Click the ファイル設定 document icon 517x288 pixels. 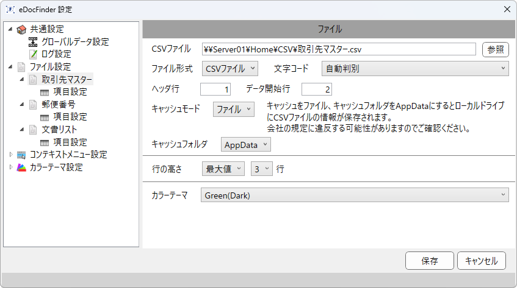(x=21, y=67)
